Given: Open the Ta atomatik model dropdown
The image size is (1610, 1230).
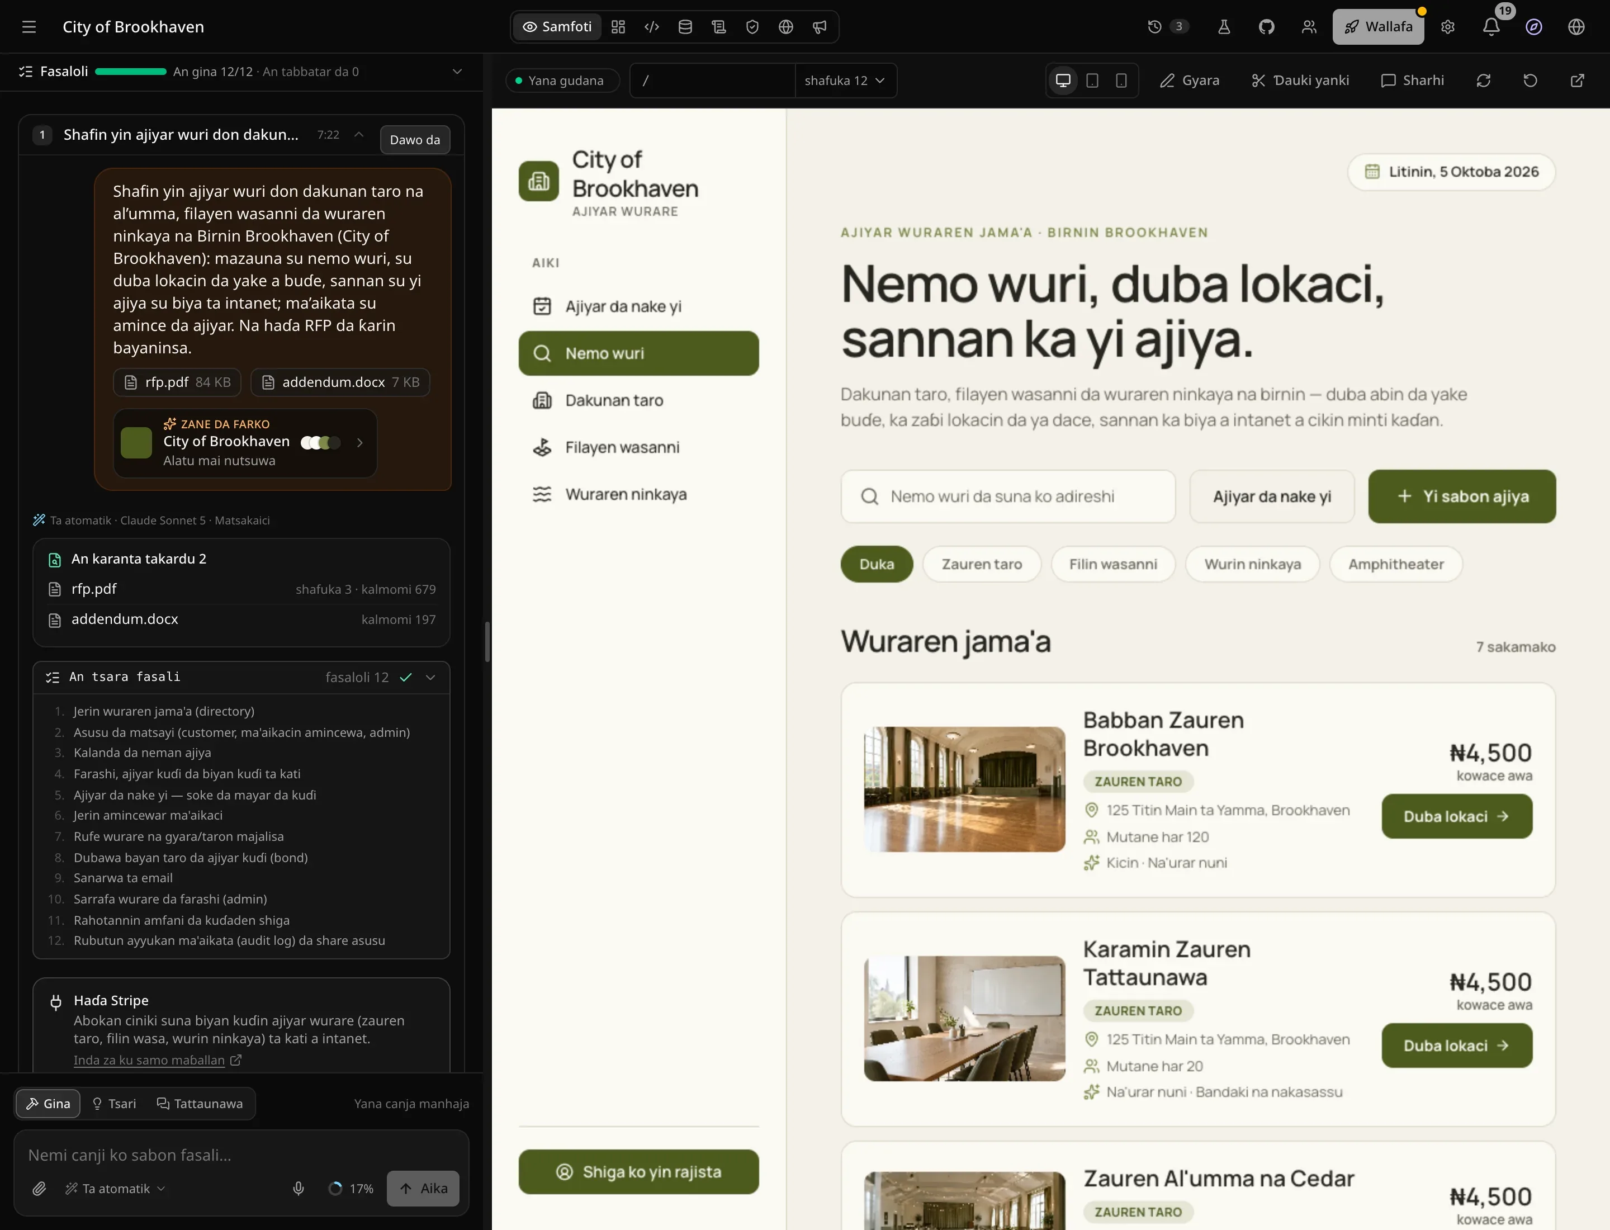Looking at the screenshot, I should pos(116,1188).
